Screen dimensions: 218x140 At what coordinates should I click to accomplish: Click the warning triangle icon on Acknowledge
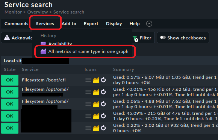[x=7, y=38]
